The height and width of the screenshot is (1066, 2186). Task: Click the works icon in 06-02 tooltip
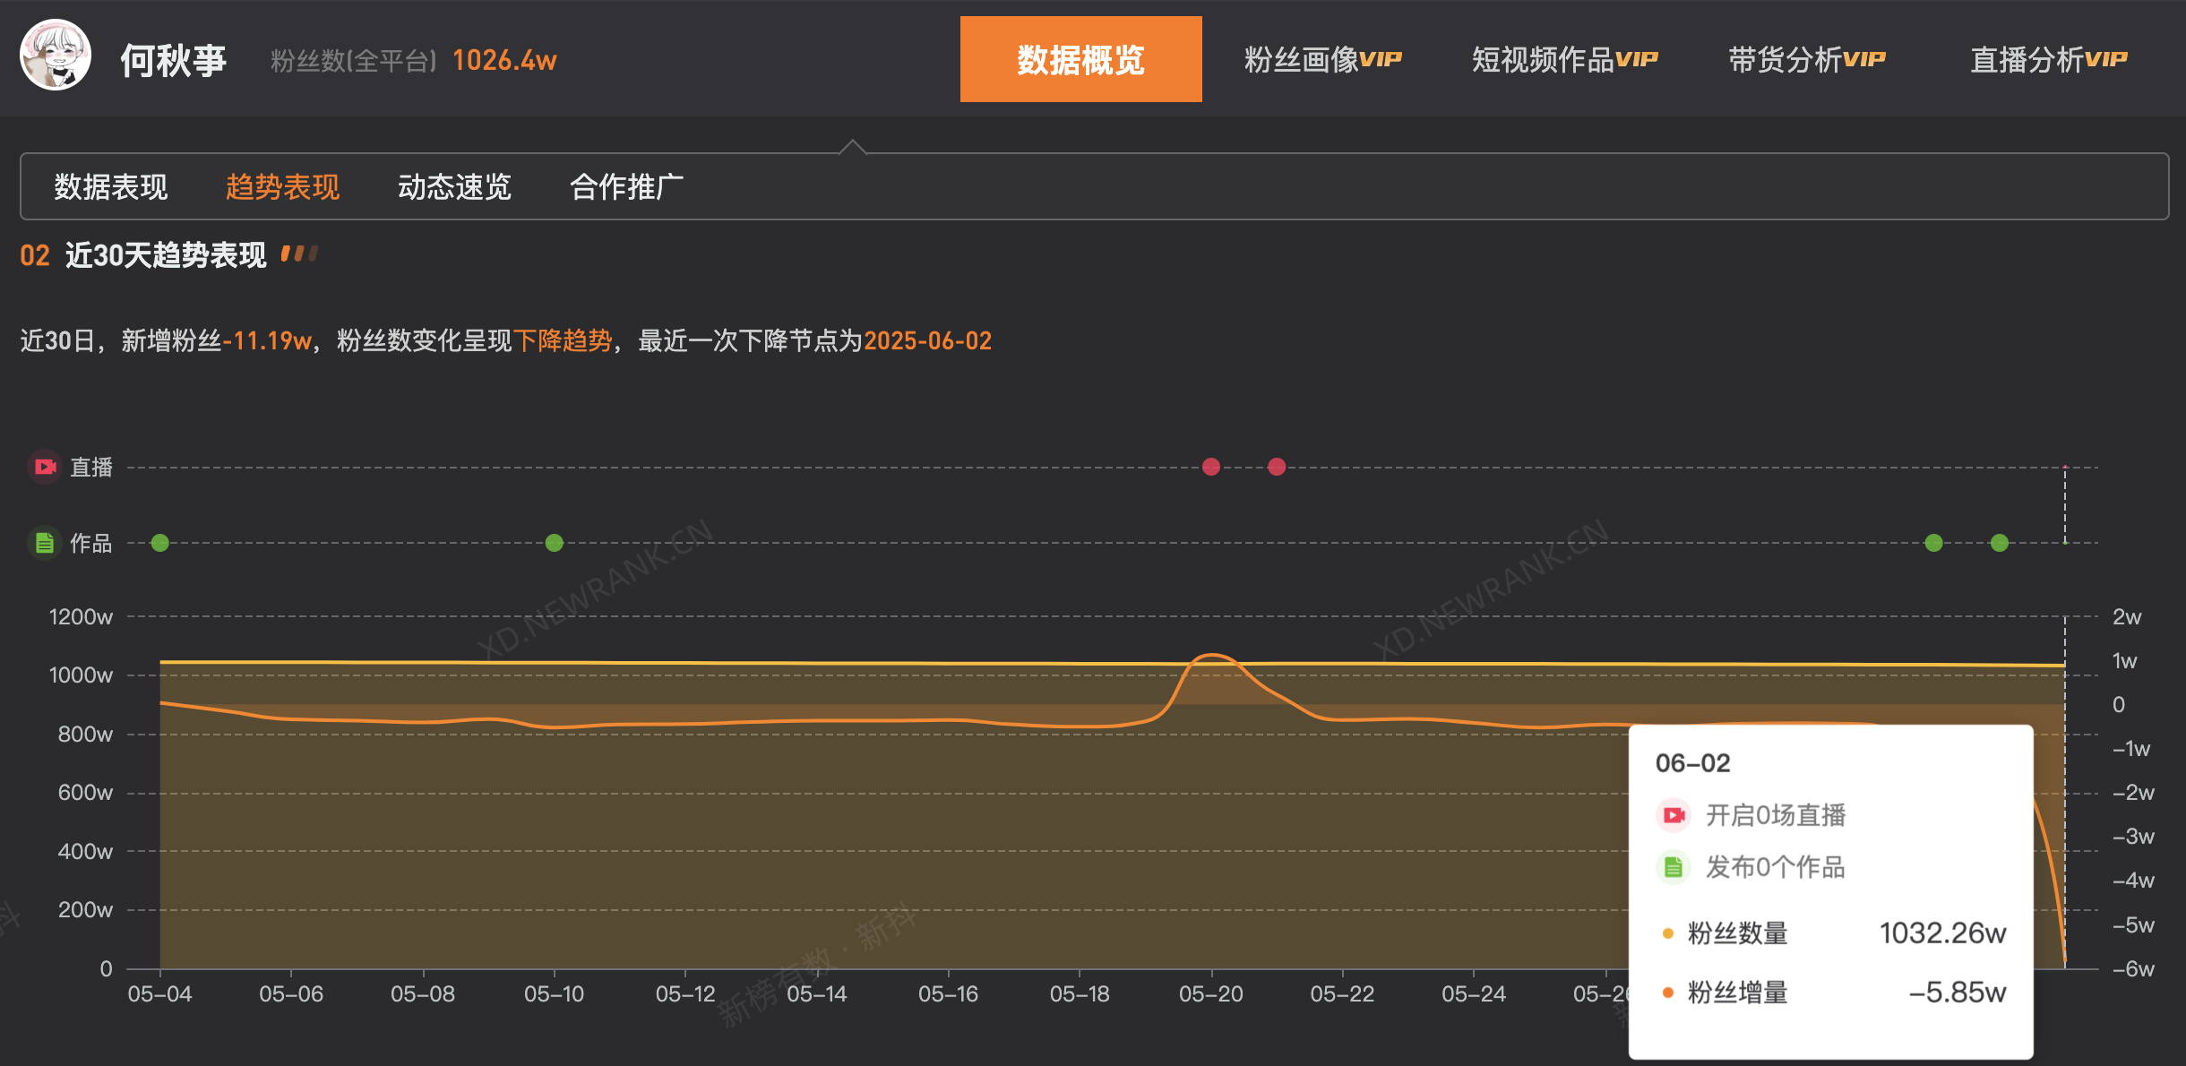pos(1674,867)
